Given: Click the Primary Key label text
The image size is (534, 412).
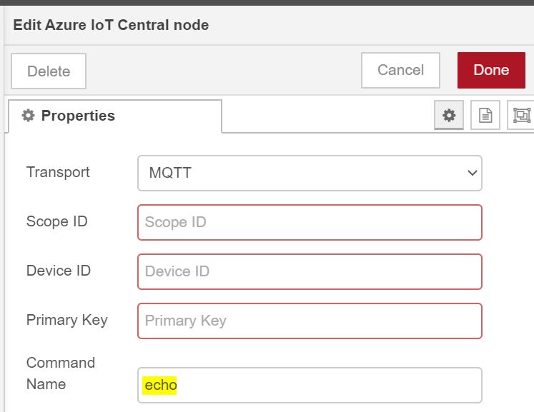Looking at the screenshot, I should click(66, 319).
